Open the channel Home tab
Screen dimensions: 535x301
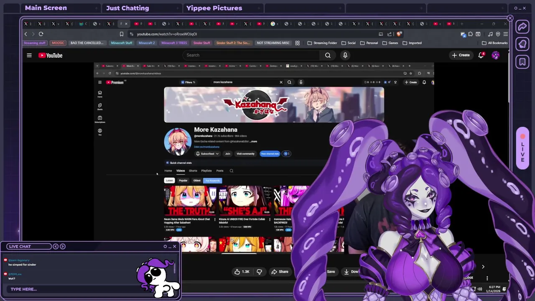tap(168, 171)
